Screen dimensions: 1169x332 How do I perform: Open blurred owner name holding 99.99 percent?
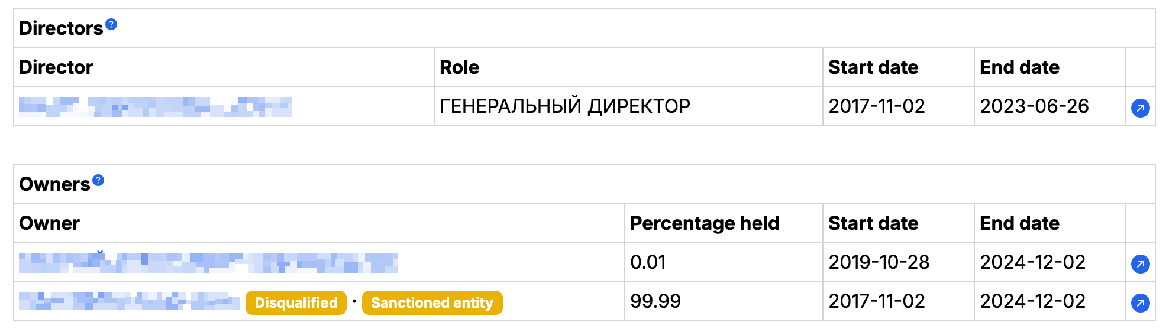(130, 301)
